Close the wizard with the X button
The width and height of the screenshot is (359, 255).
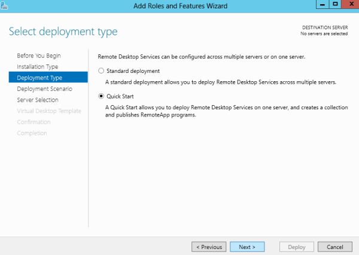point(350,4)
